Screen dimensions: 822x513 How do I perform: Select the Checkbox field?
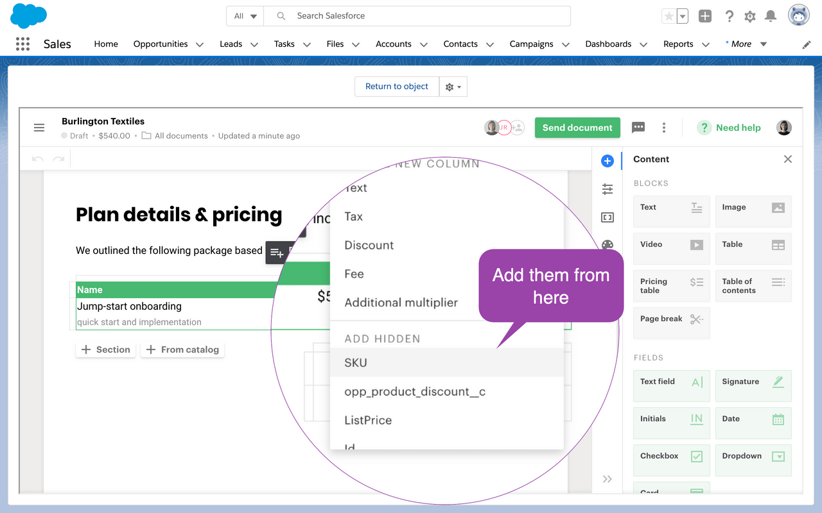[x=671, y=460]
